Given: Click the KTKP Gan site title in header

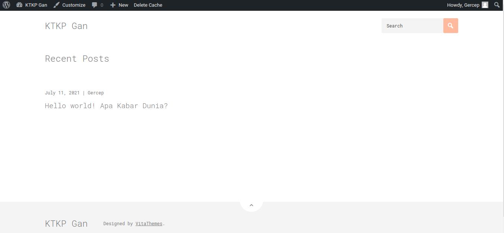Looking at the screenshot, I should (66, 26).
